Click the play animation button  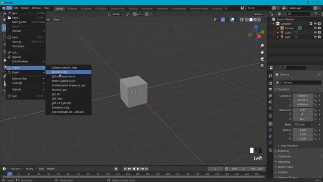pos(138,169)
